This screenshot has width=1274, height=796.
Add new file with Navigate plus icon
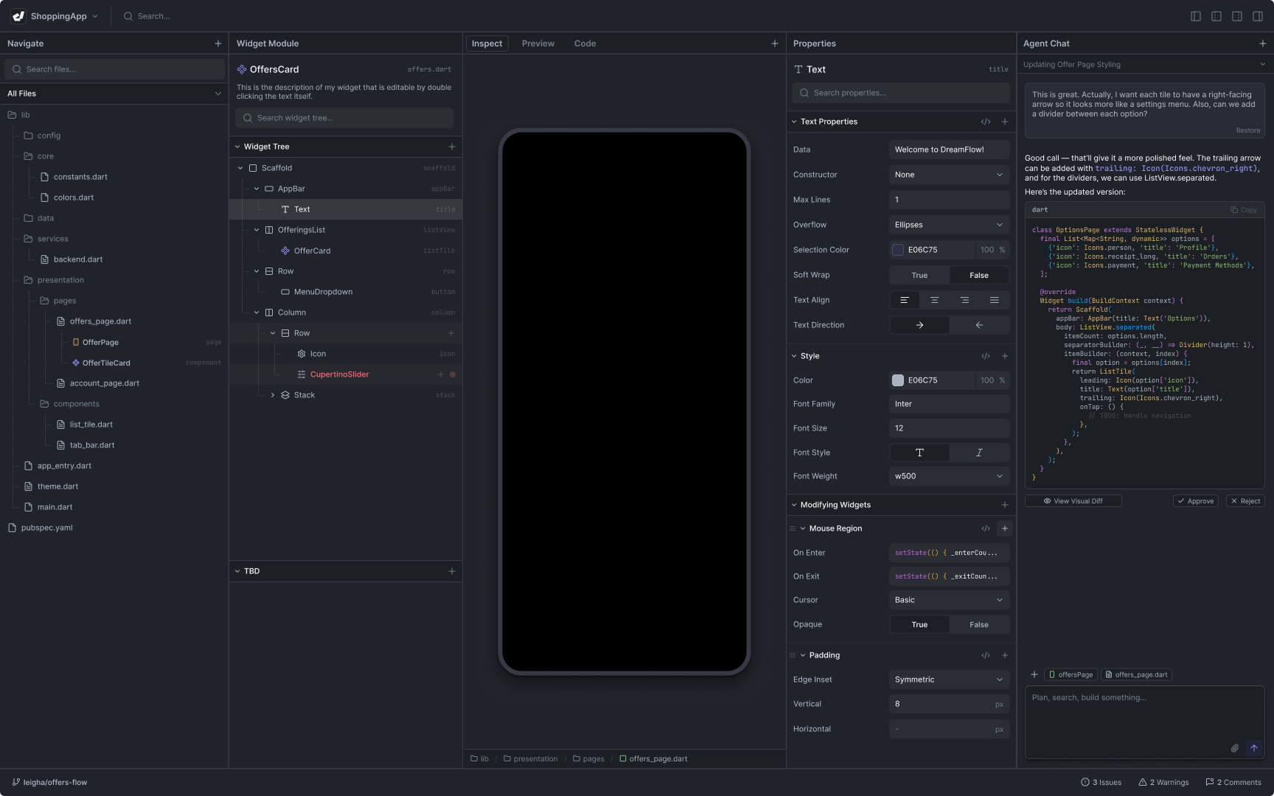click(x=217, y=43)
